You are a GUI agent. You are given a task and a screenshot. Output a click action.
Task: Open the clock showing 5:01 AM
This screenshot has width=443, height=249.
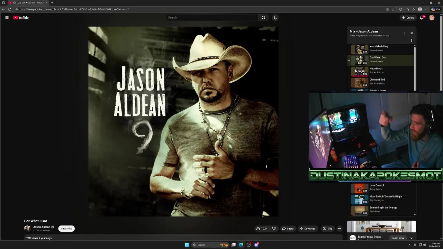click(x=434, y=245)
